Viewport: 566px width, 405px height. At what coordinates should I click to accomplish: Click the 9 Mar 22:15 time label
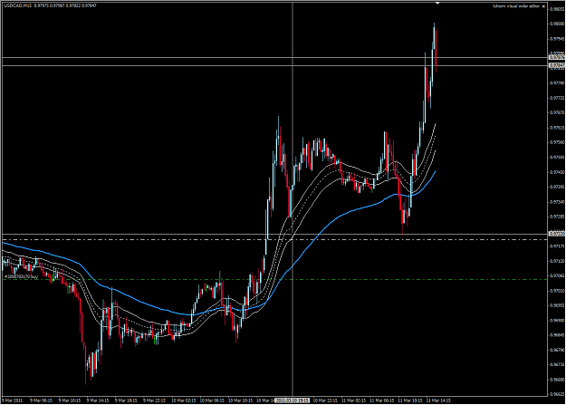click(154, 400)
